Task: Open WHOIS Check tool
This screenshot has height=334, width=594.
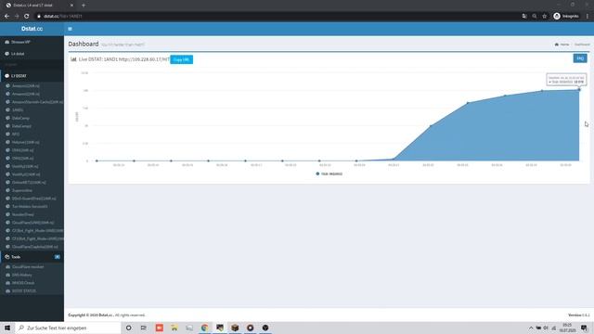Action: 23,283
